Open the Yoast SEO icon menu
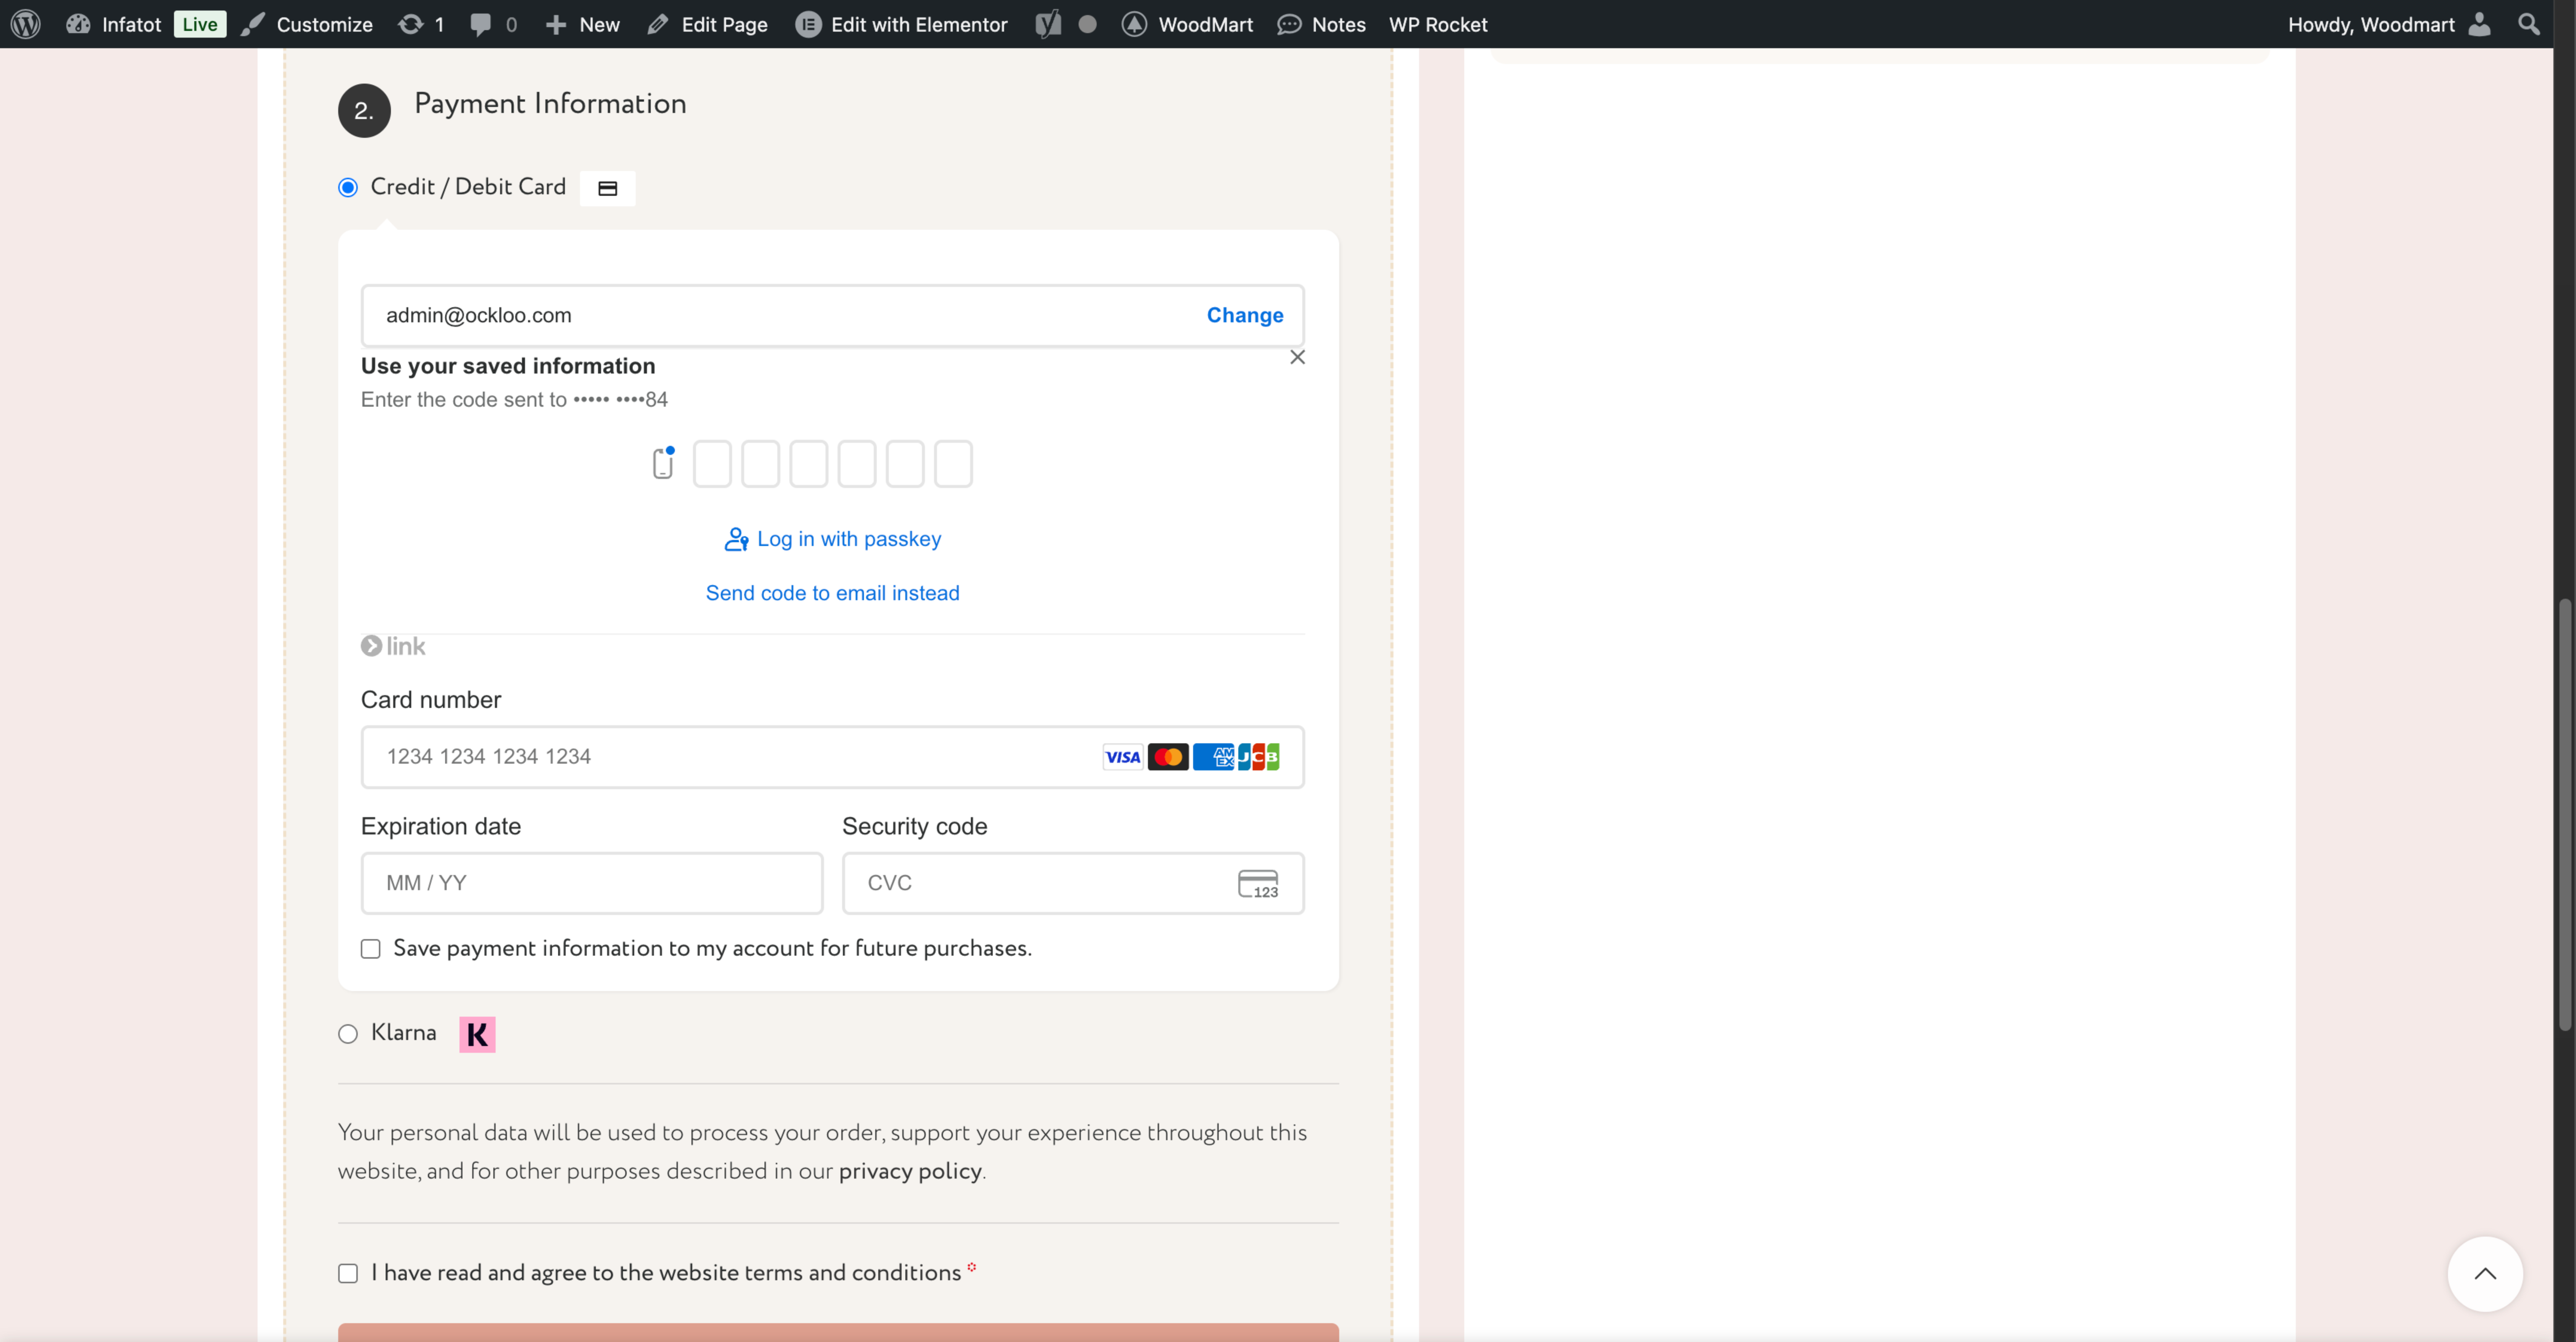The image size is (2576, 1342). tap(1048, 24)
